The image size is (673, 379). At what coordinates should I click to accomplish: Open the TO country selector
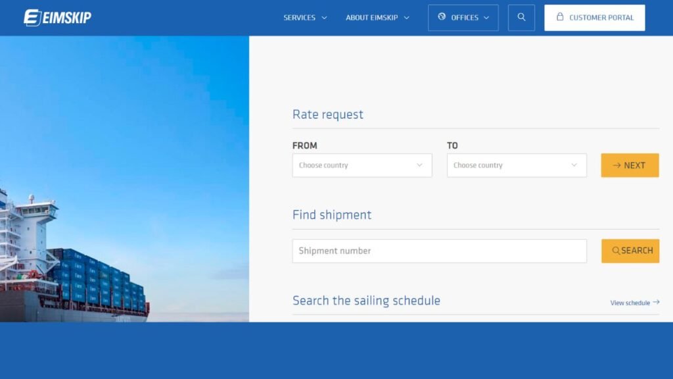click(x=516, y=165)
